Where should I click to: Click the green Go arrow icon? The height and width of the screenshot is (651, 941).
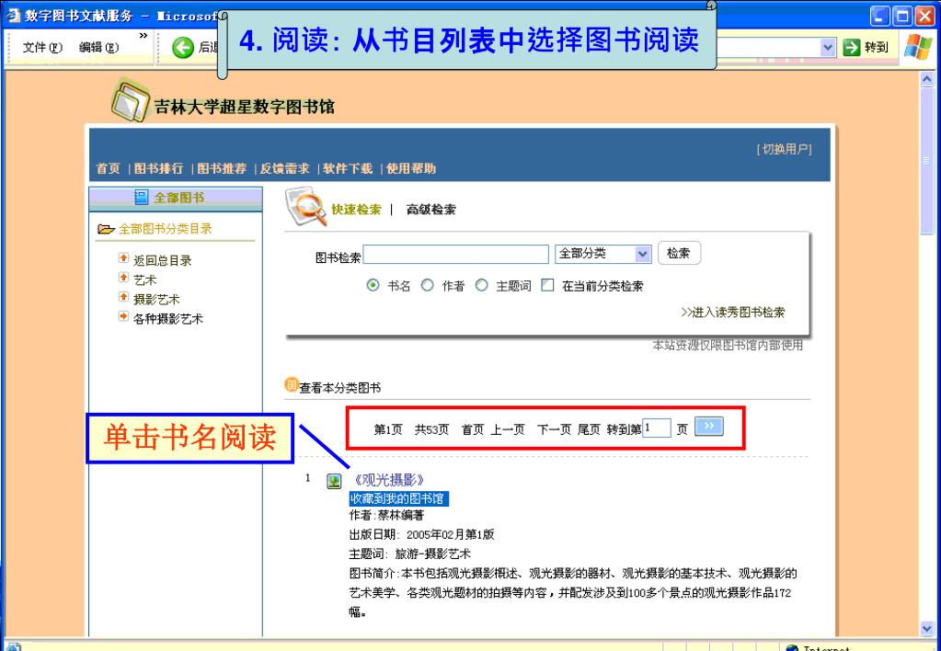[x=851, y=48]
